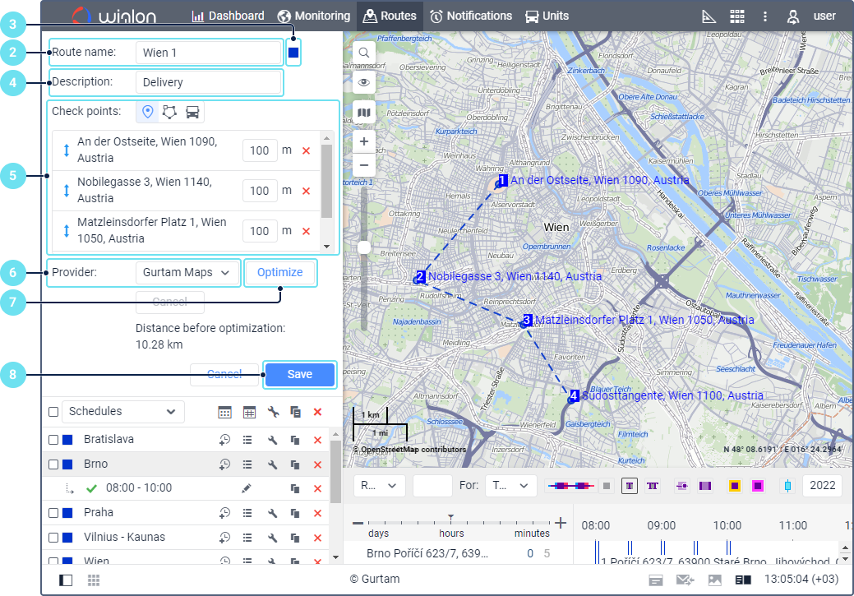Image resolution: width=854 pixels, height=596 pixels.
Task: Zoom in with the map plus button
Action: click(364, 141)
